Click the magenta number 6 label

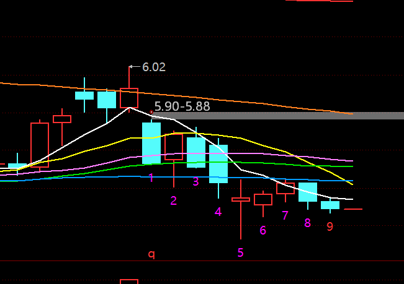(263, 230)
